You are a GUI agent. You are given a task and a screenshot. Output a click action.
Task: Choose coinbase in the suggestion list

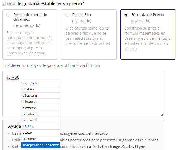coord(41,114)
